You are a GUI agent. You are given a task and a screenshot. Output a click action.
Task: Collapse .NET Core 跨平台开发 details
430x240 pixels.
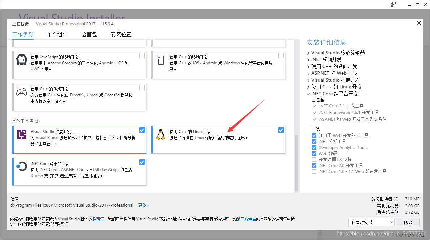pos(308,94)
